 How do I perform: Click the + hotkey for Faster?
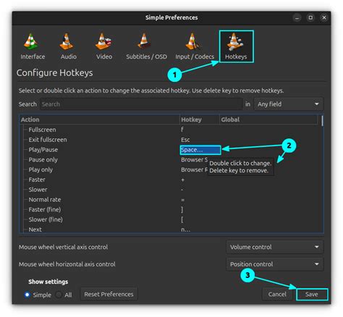(x=182, y=180)
